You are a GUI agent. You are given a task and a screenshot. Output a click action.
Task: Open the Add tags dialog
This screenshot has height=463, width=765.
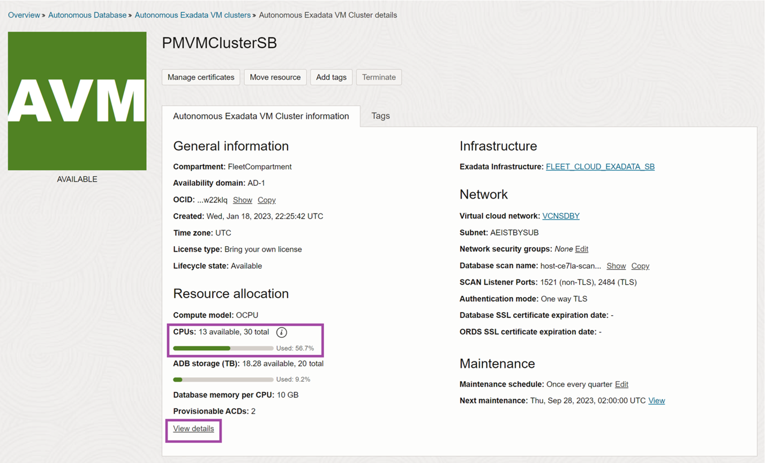(x=331, y=77)
